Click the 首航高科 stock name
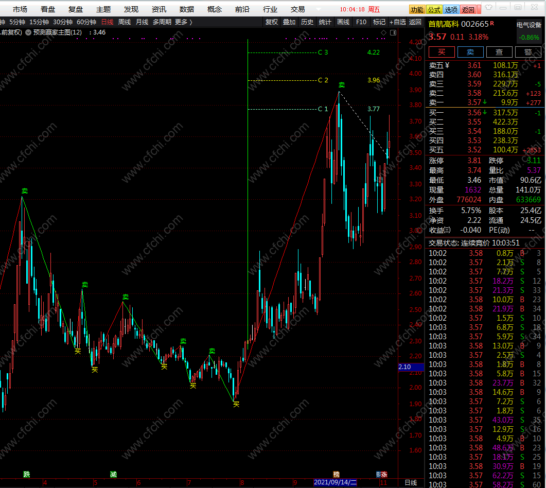This screenshot has height=488, width=546. pos(444,24)
